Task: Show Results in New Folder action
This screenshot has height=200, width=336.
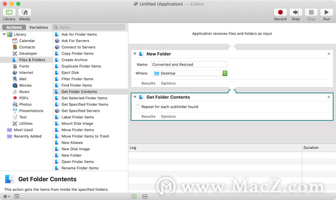Action: tap(148, 83)
